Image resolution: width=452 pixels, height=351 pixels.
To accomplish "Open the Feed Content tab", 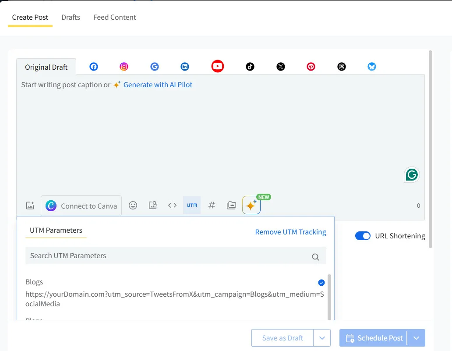I will (x=114, y=17).
